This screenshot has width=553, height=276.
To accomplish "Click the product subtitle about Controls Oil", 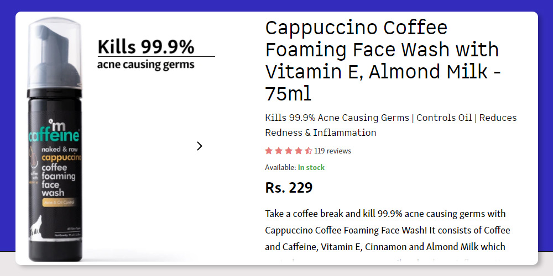I will pos(391,125).
